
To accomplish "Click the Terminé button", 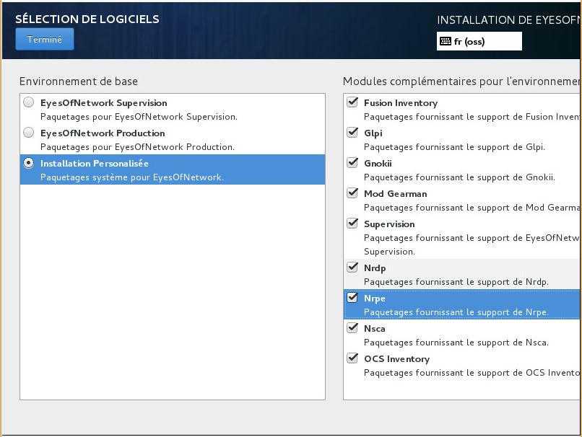I will coord(45,39).
